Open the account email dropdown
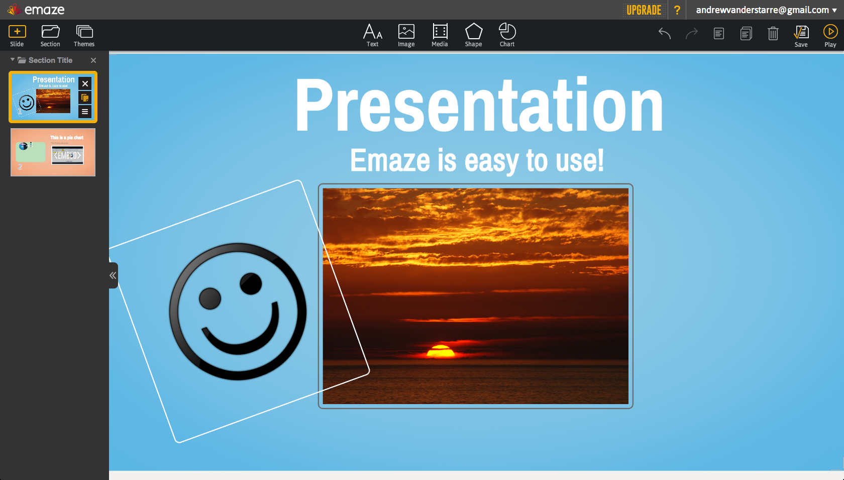This screenshot has width=844, height=480. pyautogui.click(x=766, y=10)
